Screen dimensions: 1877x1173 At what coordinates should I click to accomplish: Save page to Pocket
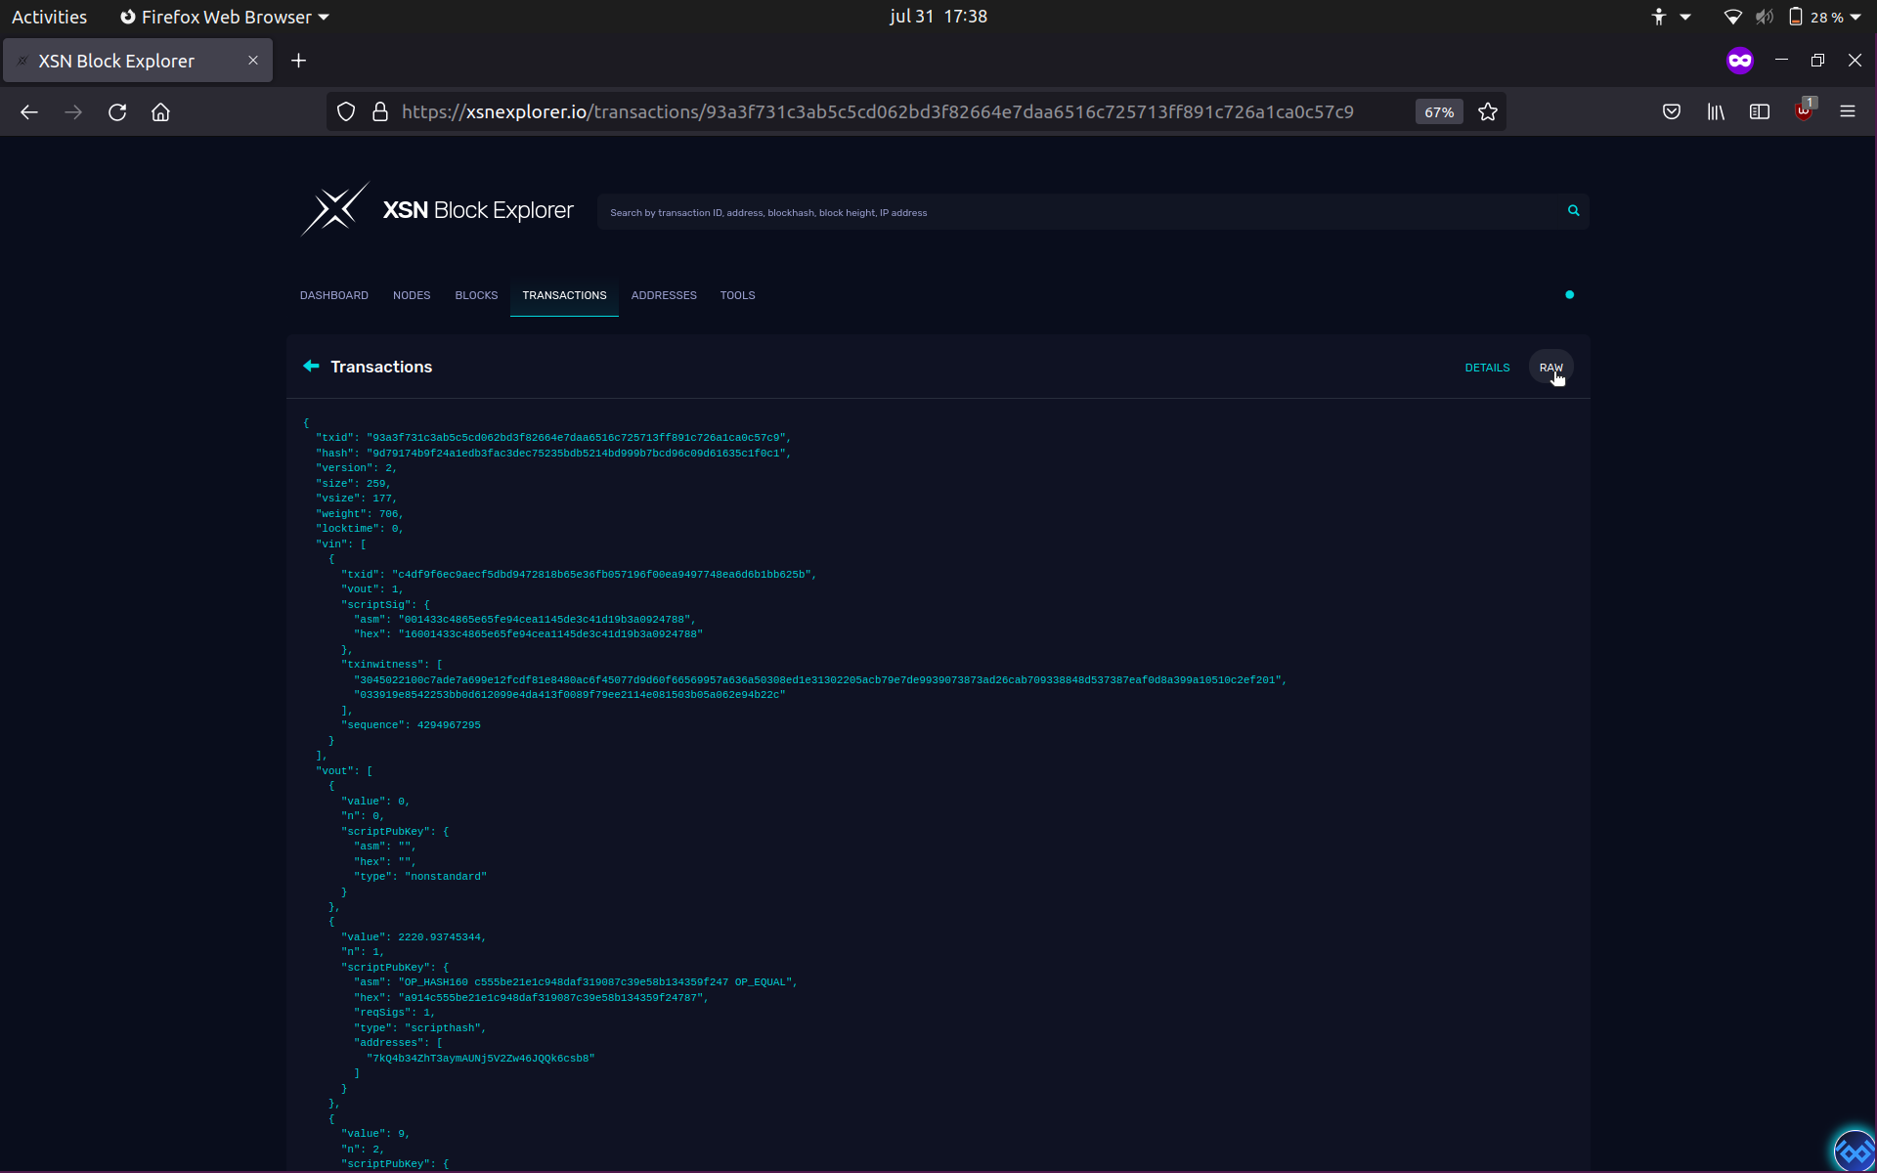click(x=1672, y=112)
